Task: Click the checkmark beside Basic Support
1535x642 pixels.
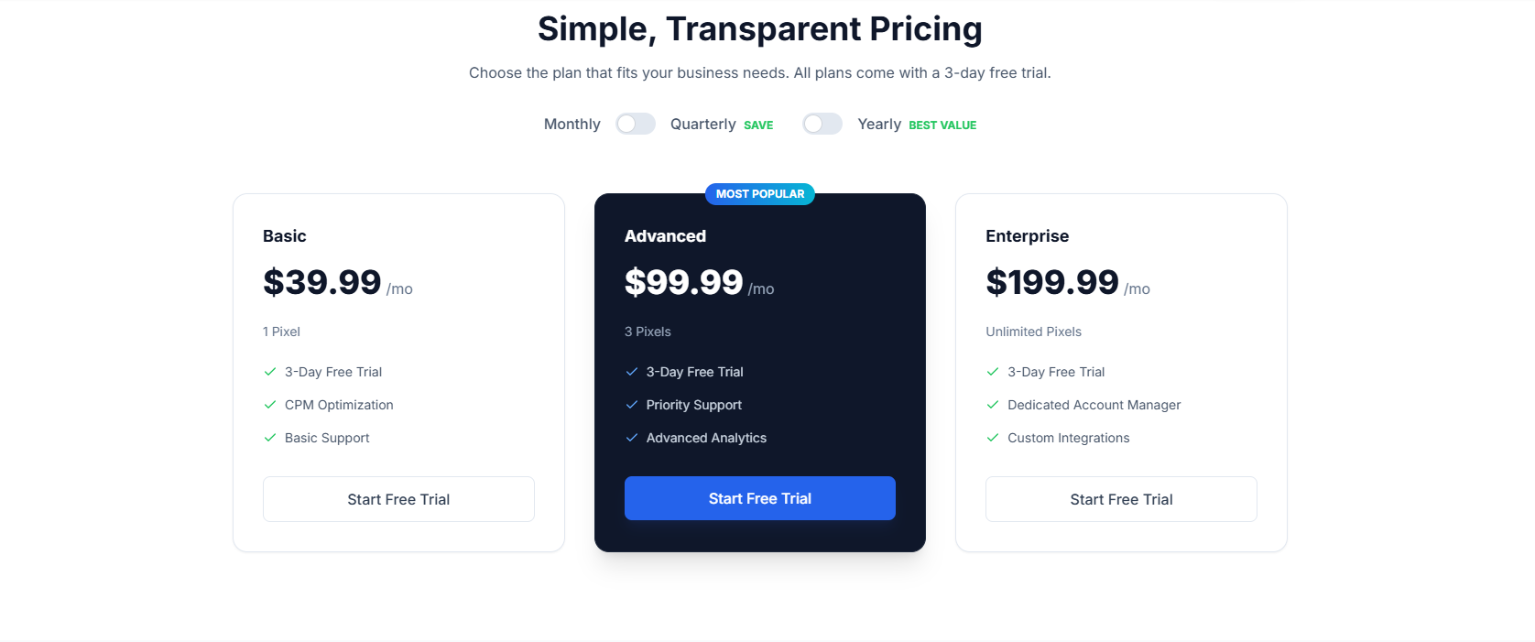Action: tap(269, 438)
